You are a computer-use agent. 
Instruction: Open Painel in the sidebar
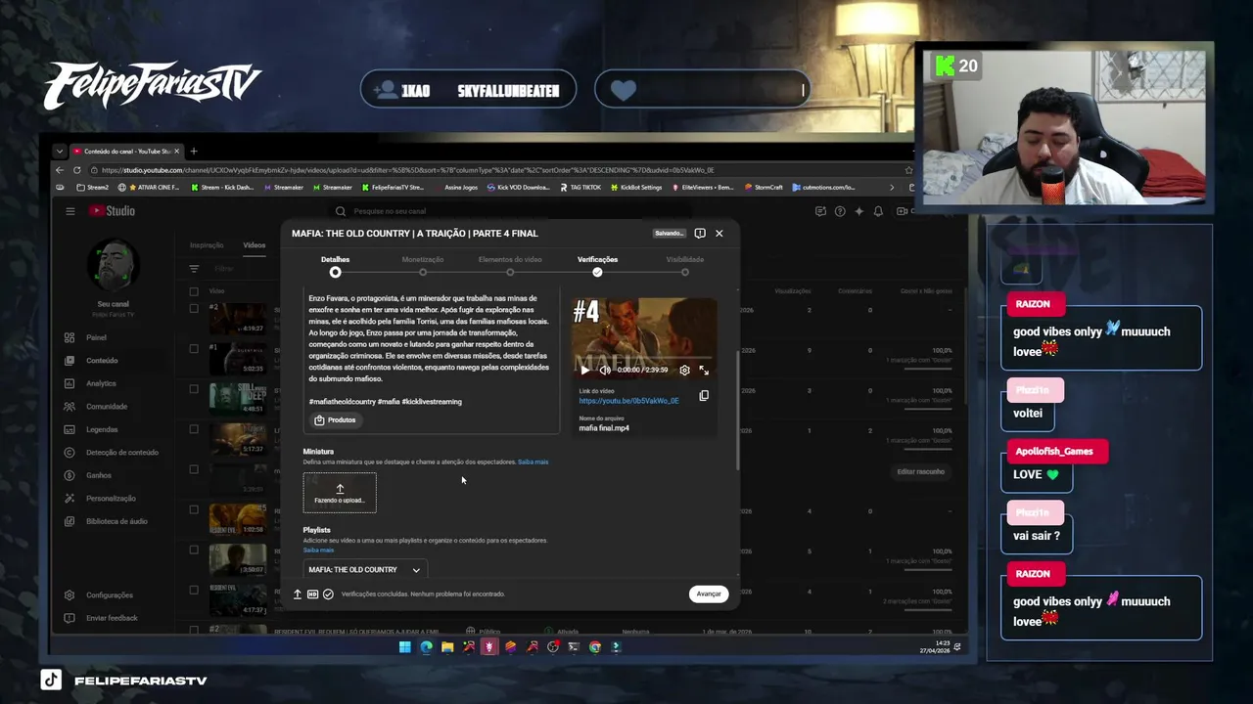[x=96, y=337]
